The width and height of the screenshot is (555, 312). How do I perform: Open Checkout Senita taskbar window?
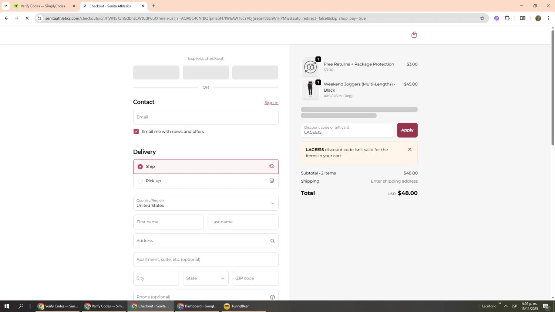tap(151, 306)
